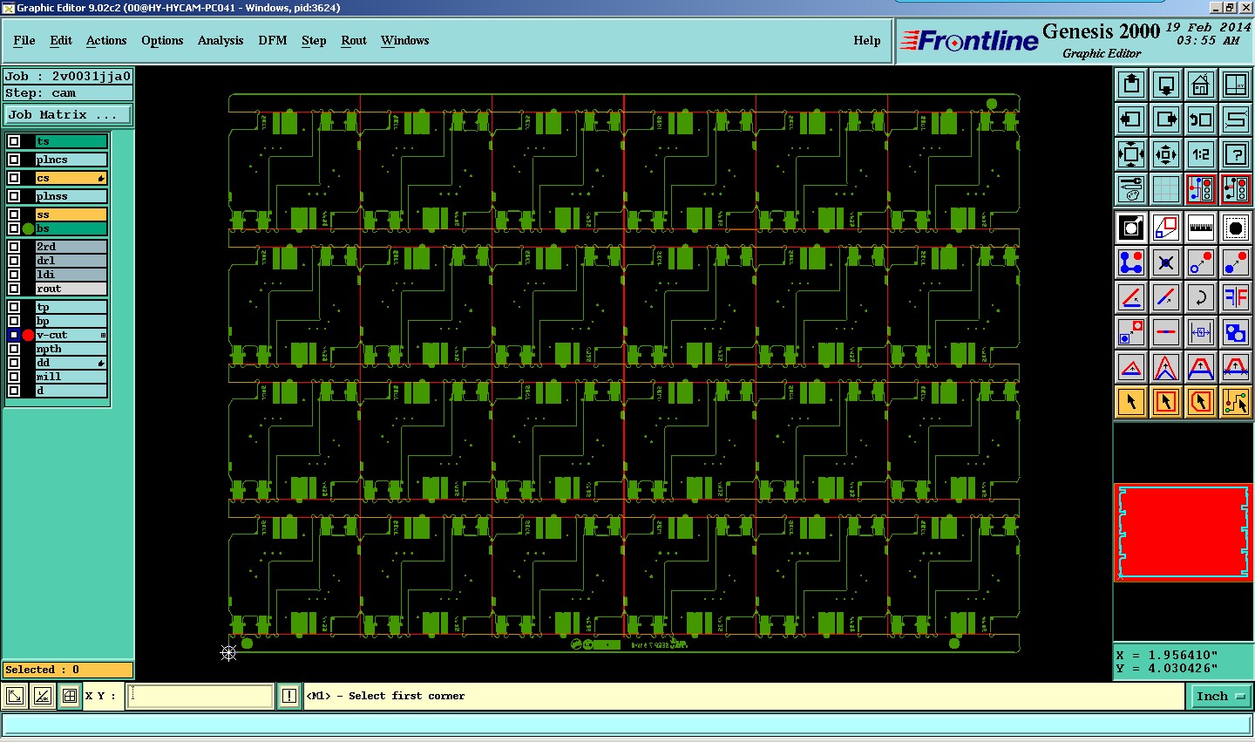Screen dimensions: 1255x742
Task: Click the pan left view icon
Action: [1131, 119]
